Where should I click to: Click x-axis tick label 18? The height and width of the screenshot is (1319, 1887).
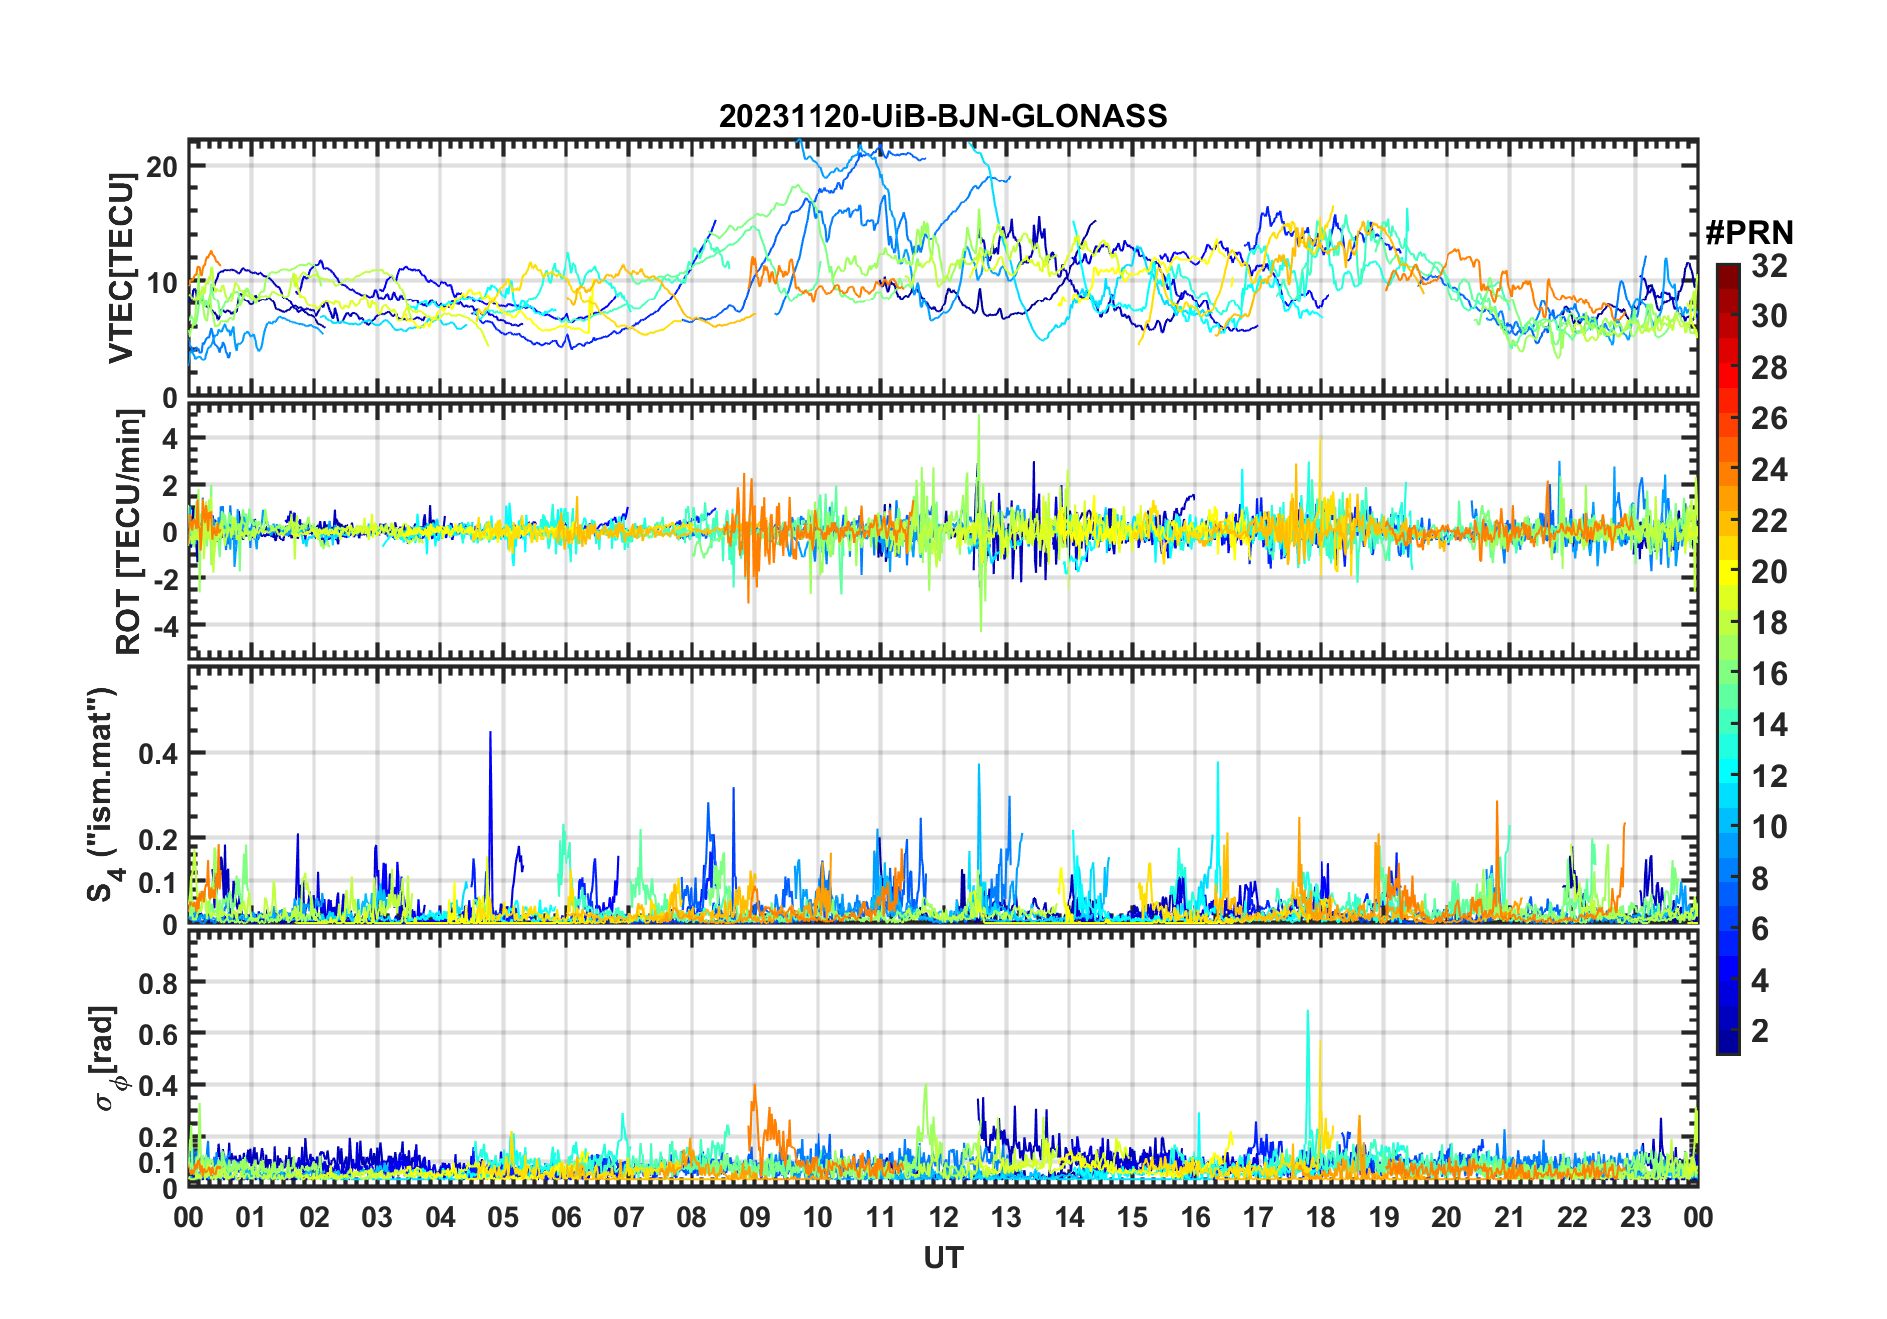1321,1217
